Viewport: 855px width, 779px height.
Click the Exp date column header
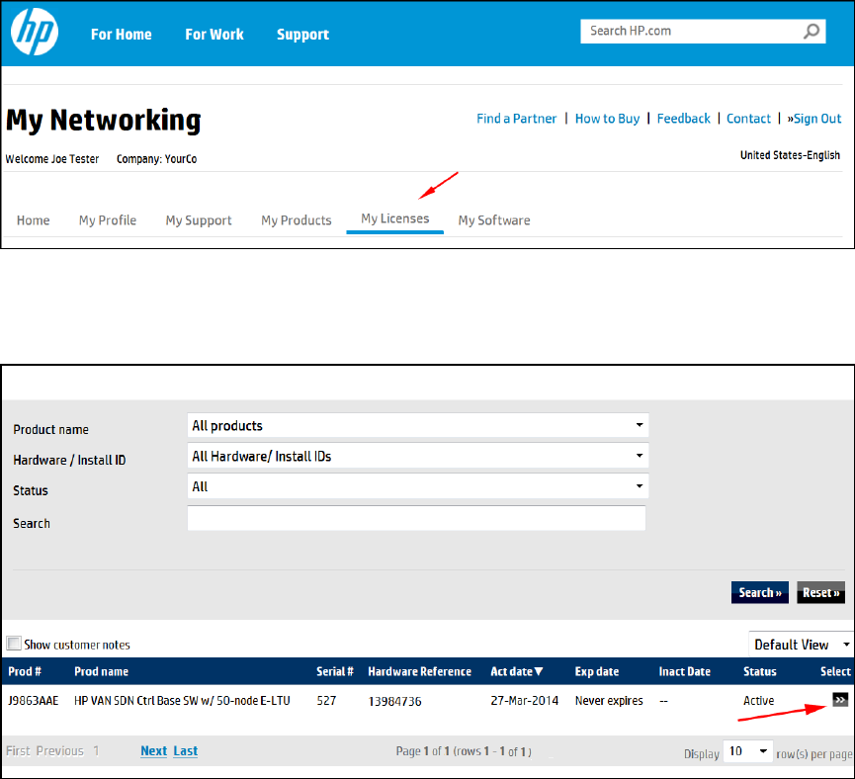point(597,671)
